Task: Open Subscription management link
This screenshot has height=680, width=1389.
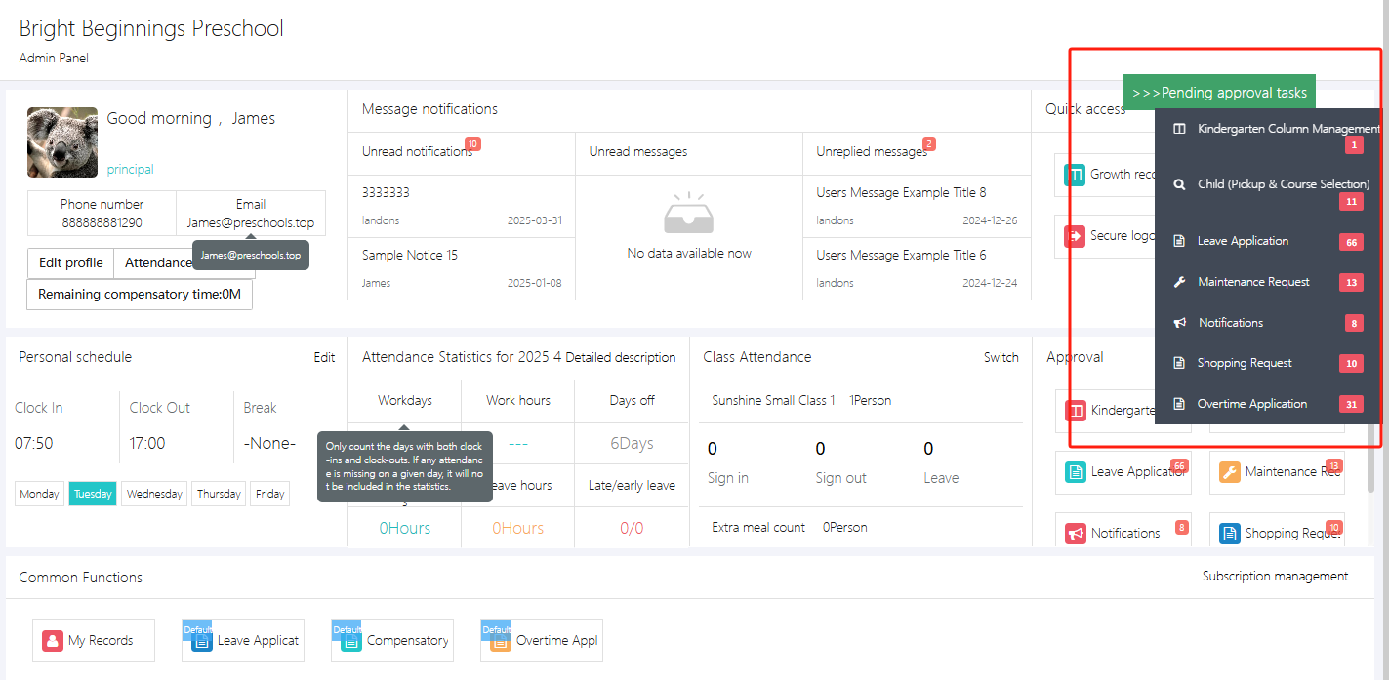Action: [x=1275, y=577]
